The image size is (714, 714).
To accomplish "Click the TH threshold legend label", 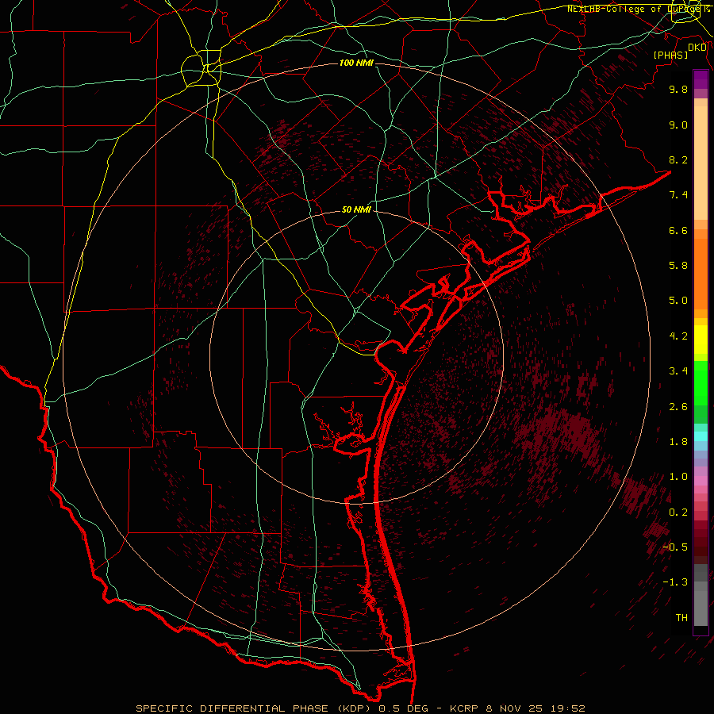I will 681,618.
